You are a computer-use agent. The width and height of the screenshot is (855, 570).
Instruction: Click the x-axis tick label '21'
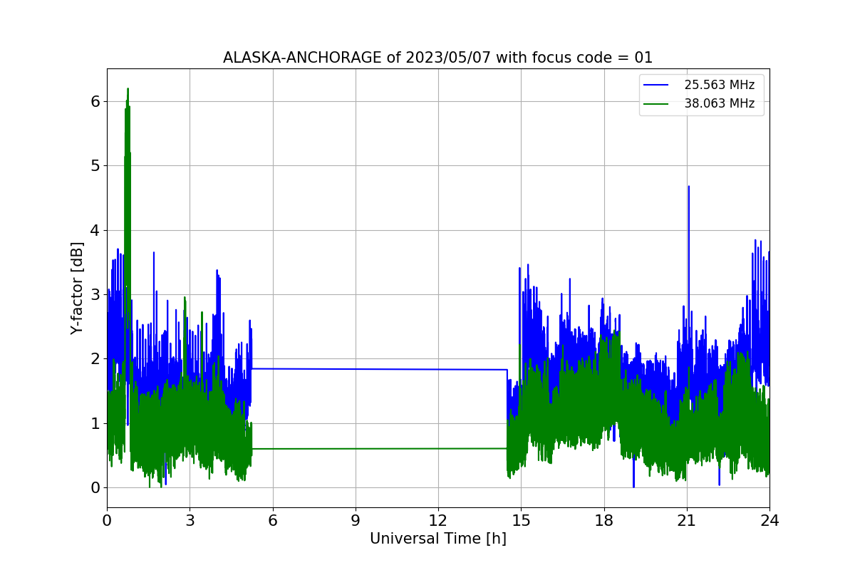687,520
